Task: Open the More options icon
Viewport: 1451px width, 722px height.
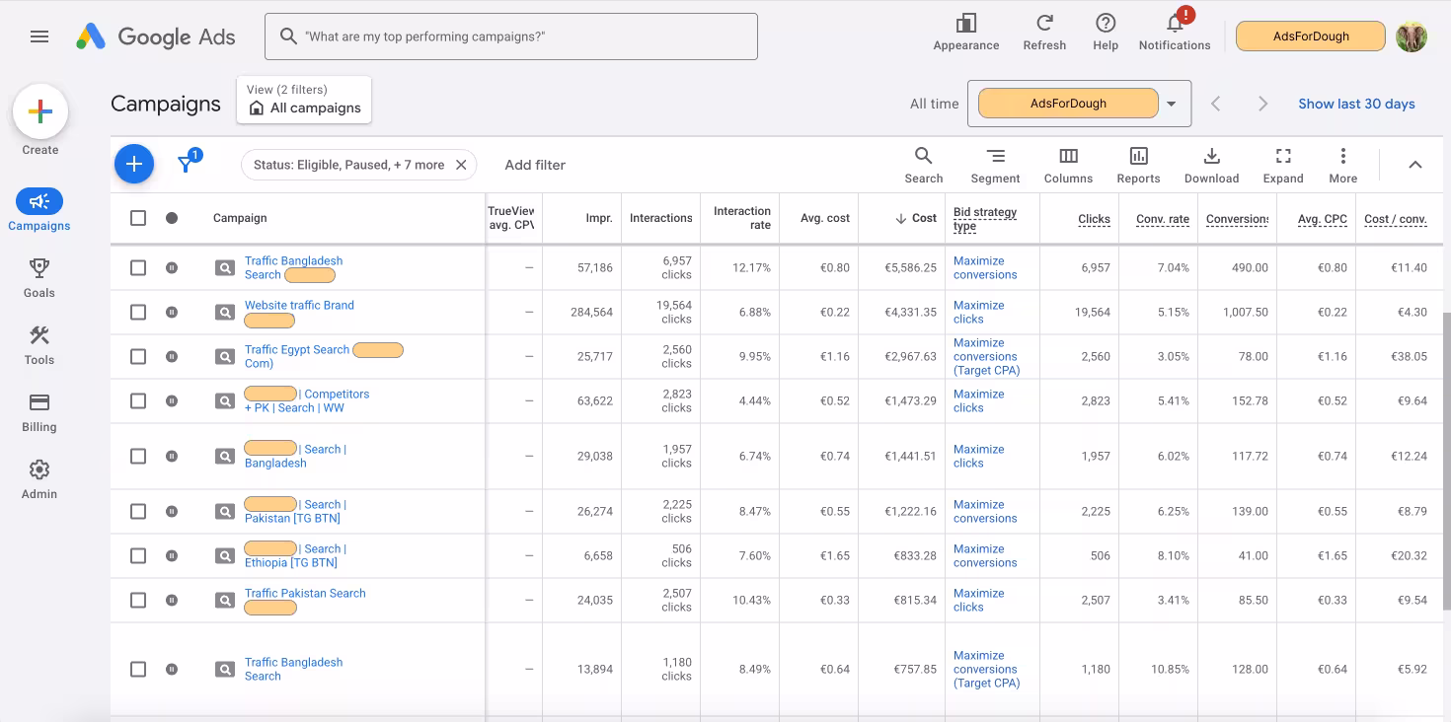Action: pos(1342,156)
